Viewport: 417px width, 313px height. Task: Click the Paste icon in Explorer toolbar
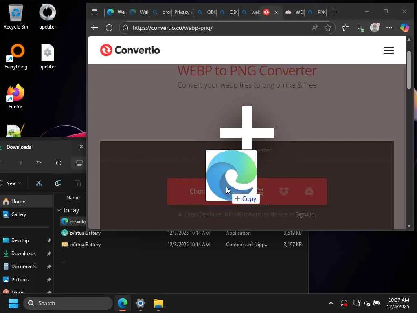77,183
